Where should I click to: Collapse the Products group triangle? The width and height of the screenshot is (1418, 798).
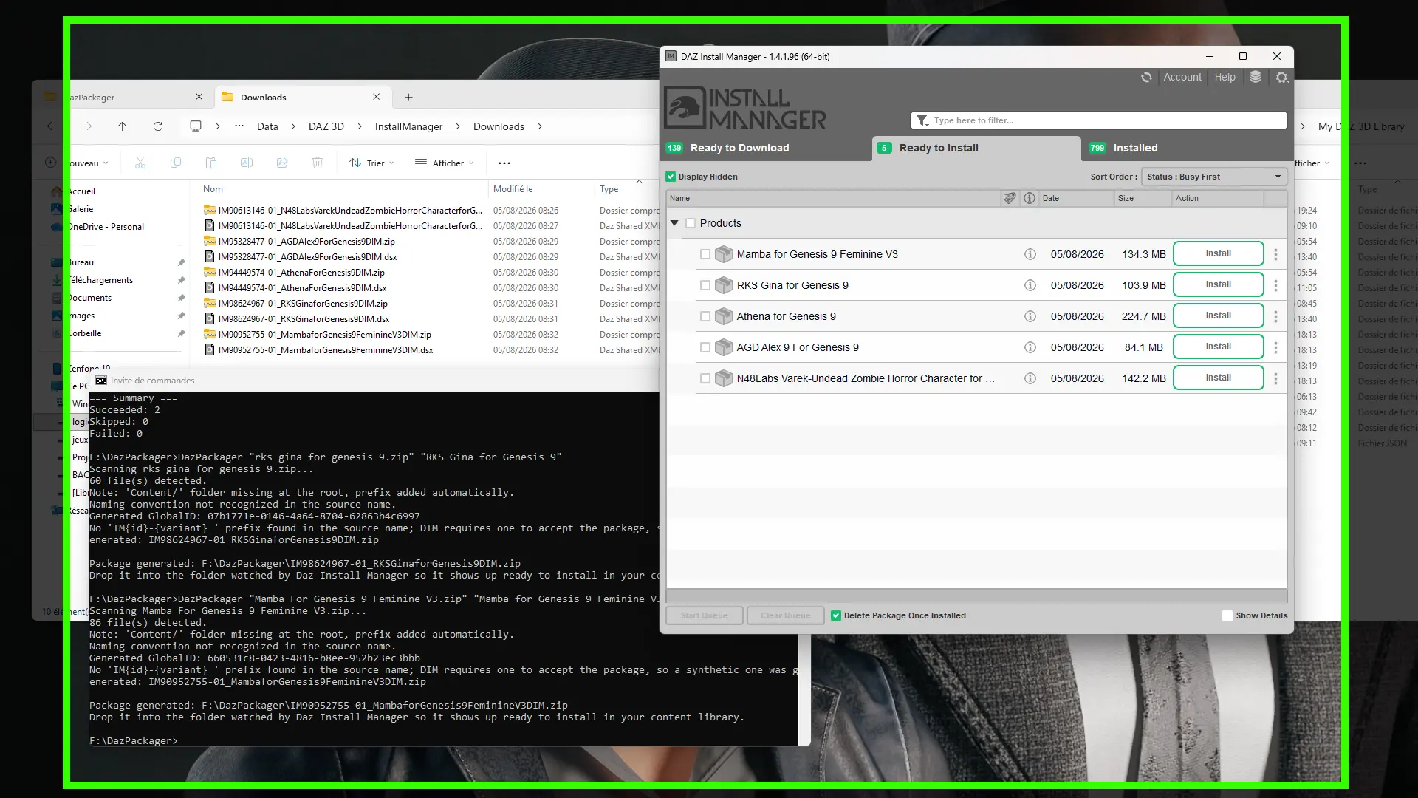click(674, 223)
